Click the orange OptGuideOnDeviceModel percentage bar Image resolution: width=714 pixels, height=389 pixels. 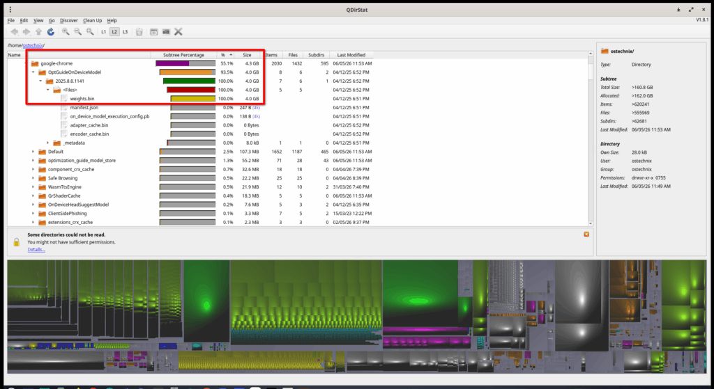(x=187, y=72)
